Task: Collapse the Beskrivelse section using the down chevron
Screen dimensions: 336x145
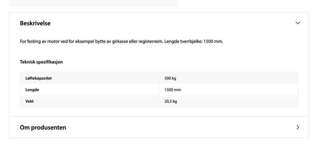Action: 297,23
